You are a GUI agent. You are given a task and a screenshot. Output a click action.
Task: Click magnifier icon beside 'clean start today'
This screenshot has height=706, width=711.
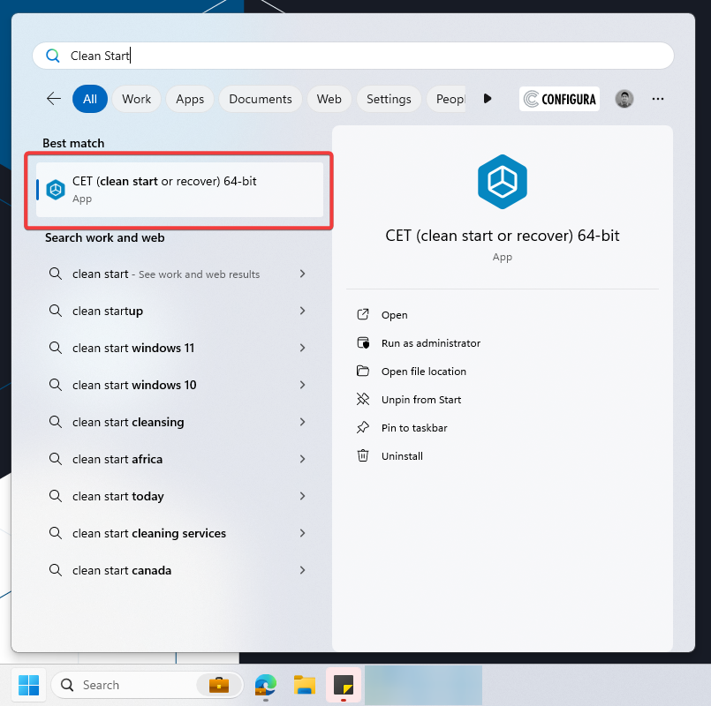tap(56, 496)
